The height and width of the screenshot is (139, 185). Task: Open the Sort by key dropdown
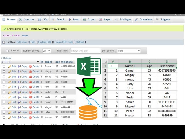point(129,51)
